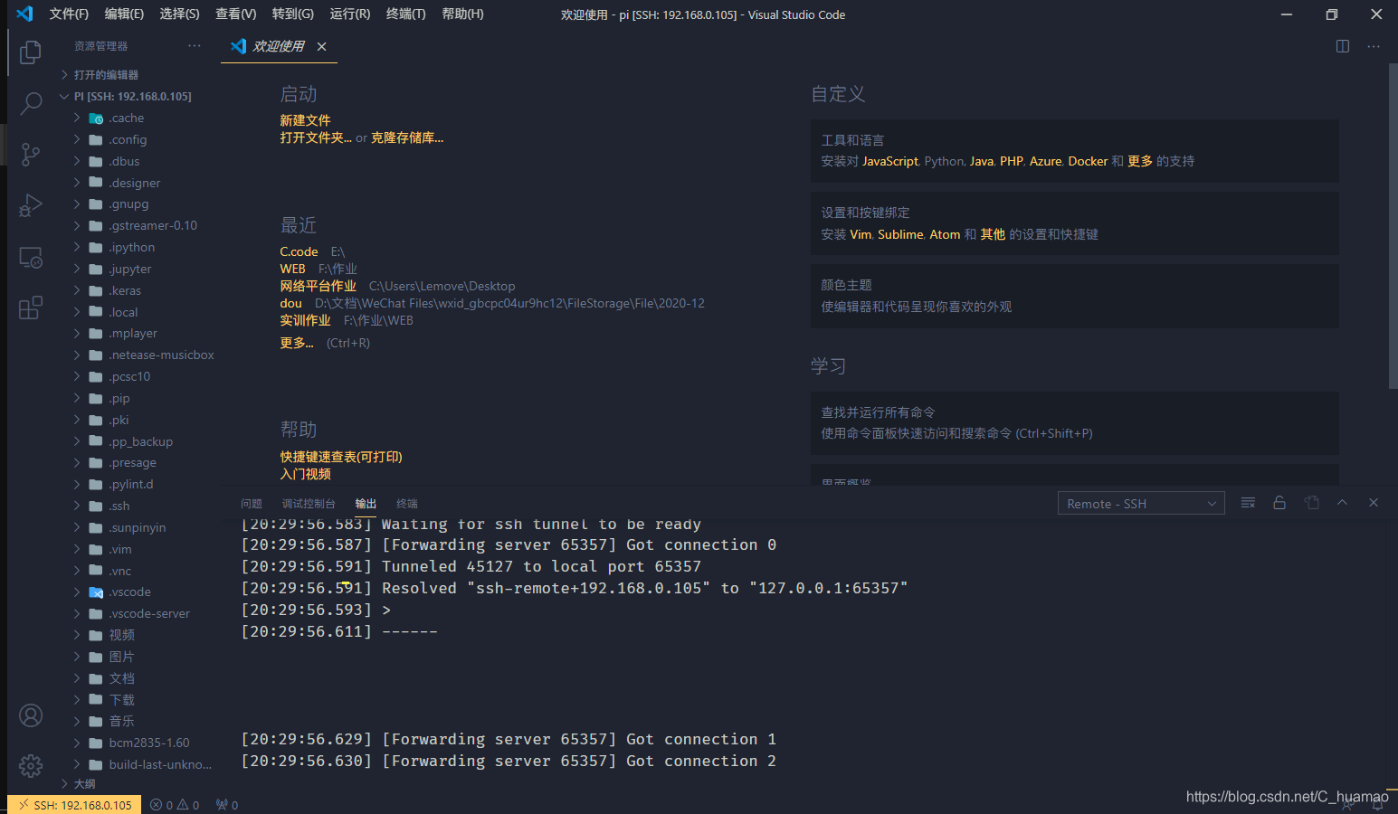Click the 查找并运行所有命令 card

(x=1075, y=422)
